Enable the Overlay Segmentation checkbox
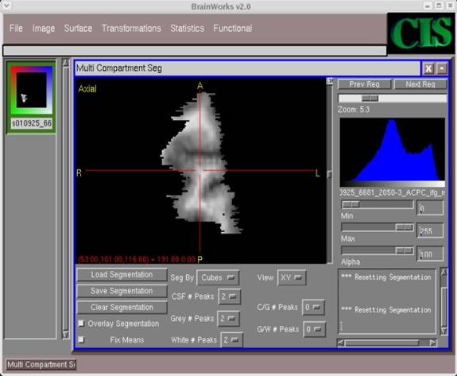457x376 pixels. [x=81, y=324]
